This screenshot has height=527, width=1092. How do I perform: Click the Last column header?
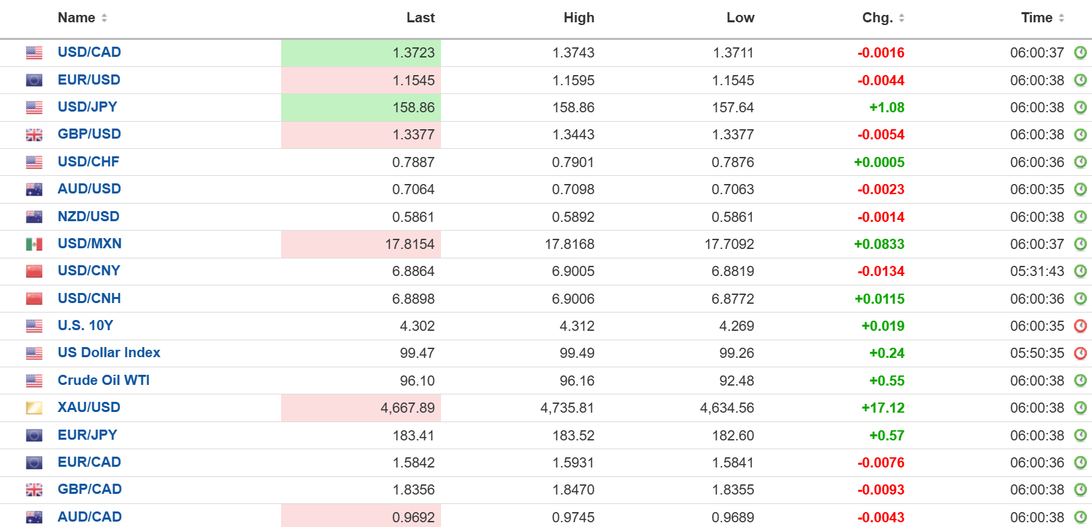click(x=420, y=18)
